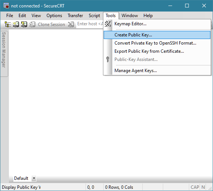
Task: Expand the Default button bar dropdown arrow
Action: click(34, 178)
